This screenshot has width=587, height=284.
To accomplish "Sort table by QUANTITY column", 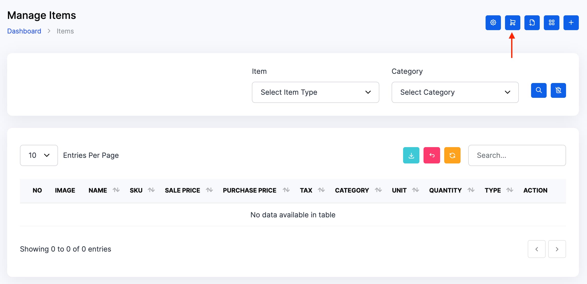I will point(451,190).
